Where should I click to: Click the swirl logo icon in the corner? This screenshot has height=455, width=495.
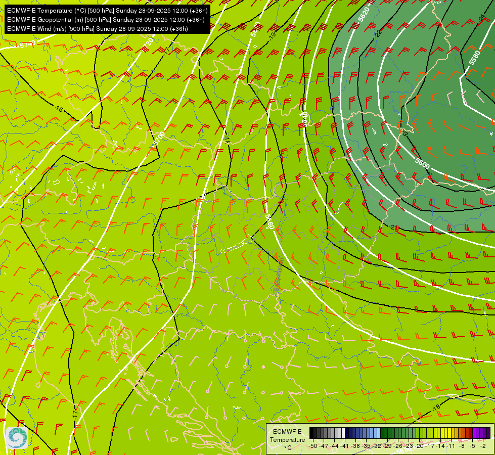(x=17, y=438)
